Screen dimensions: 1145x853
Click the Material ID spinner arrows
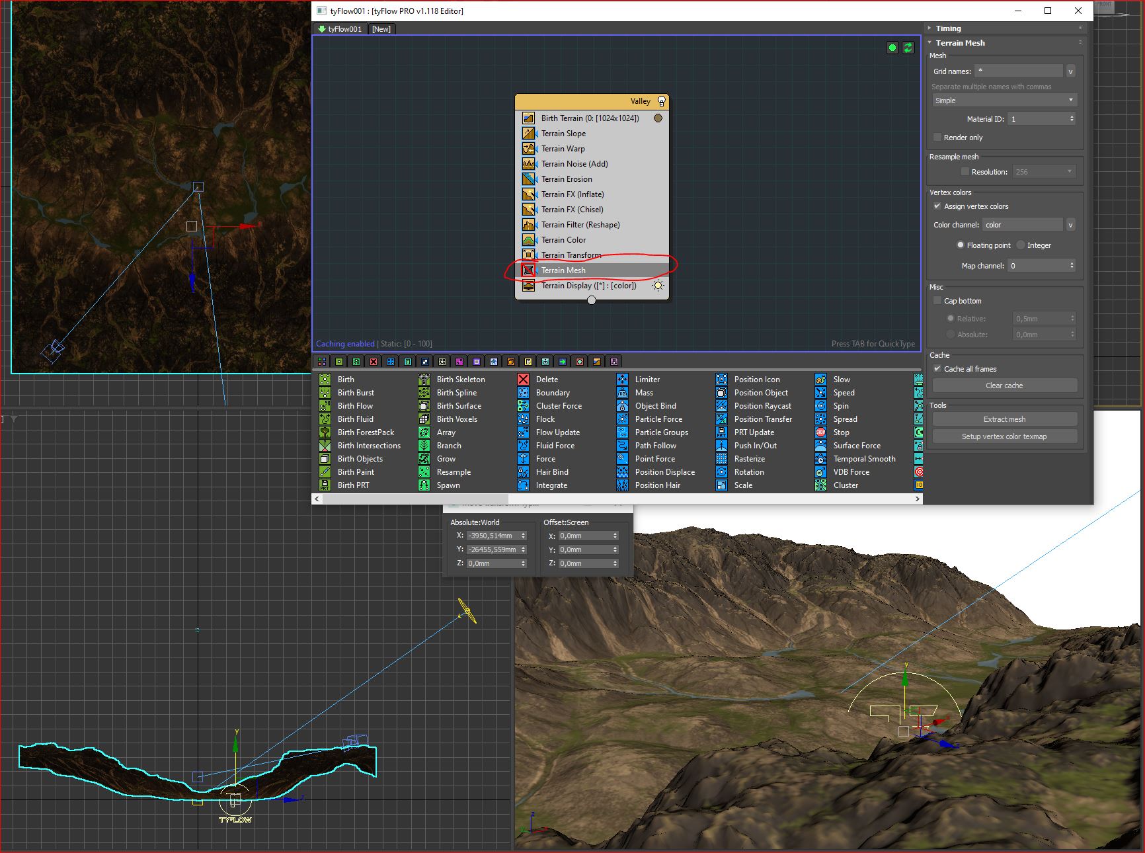pos(1072,119)
